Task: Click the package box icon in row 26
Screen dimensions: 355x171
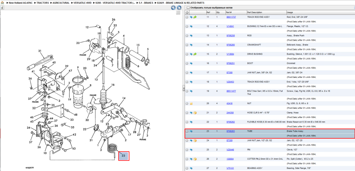Action: click(195, 159)
